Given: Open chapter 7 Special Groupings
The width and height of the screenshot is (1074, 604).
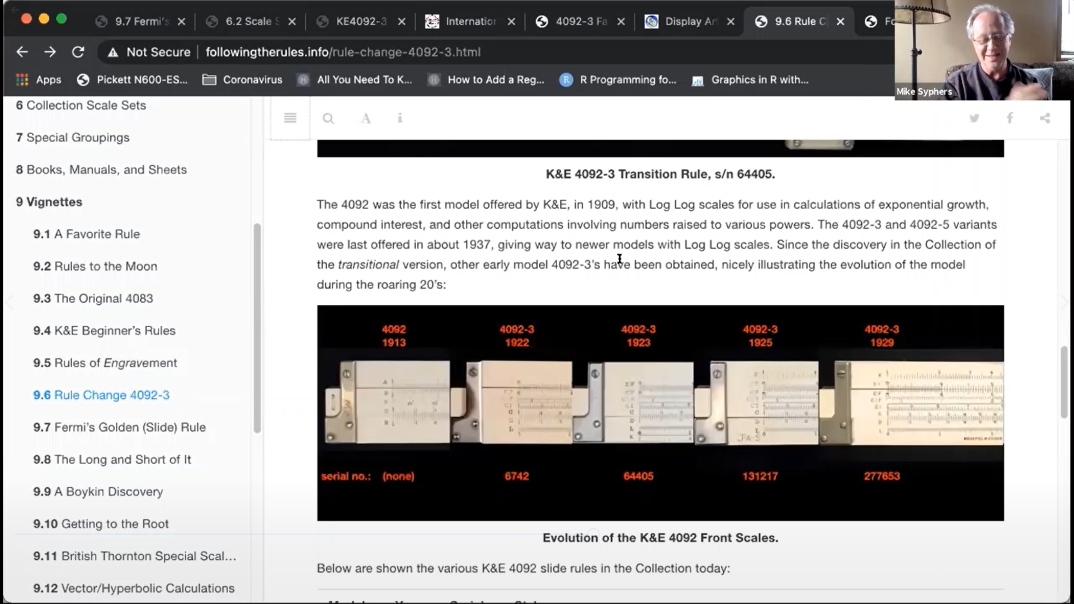Looking at the screenshot, I should [x=73, y=138].
